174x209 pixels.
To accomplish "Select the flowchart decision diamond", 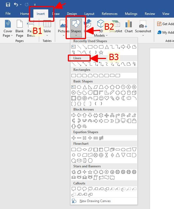I will coord(85,149).
